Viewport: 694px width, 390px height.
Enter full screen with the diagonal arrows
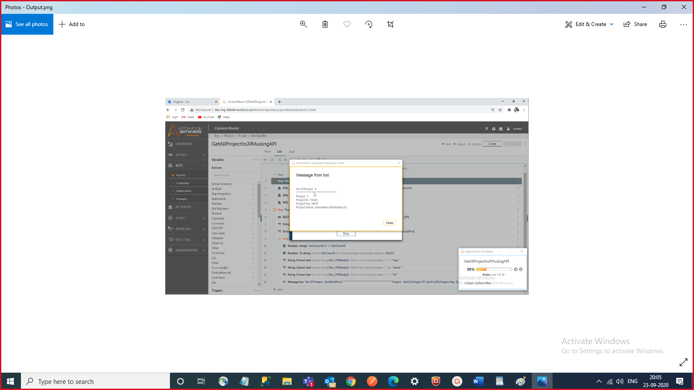tap(684, 362)
